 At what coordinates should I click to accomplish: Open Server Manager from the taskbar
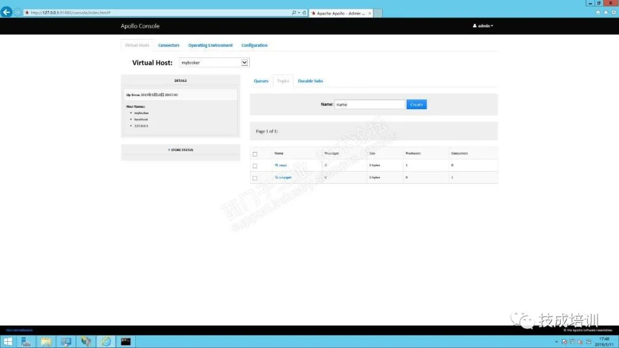click(x=26, y=341)
